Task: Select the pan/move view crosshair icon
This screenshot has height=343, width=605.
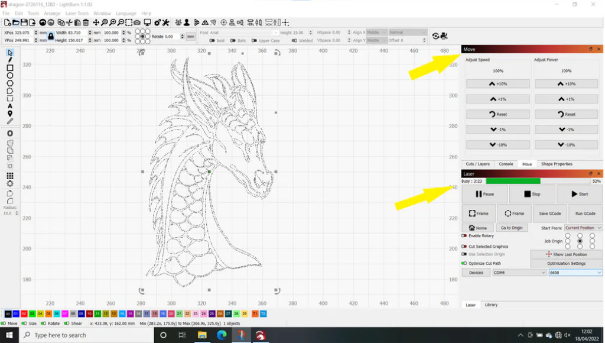Action: [96, 23]
